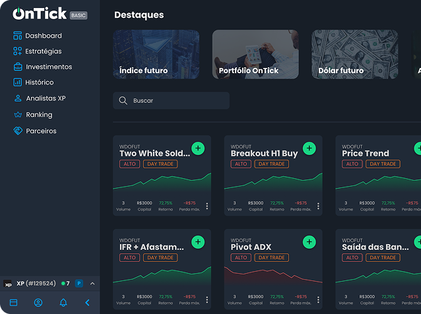
Task: Open notifications bell icon
Action: pyautogui.click(x=63, y=303)
